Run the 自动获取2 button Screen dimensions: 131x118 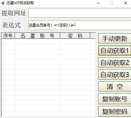(114, 62)
